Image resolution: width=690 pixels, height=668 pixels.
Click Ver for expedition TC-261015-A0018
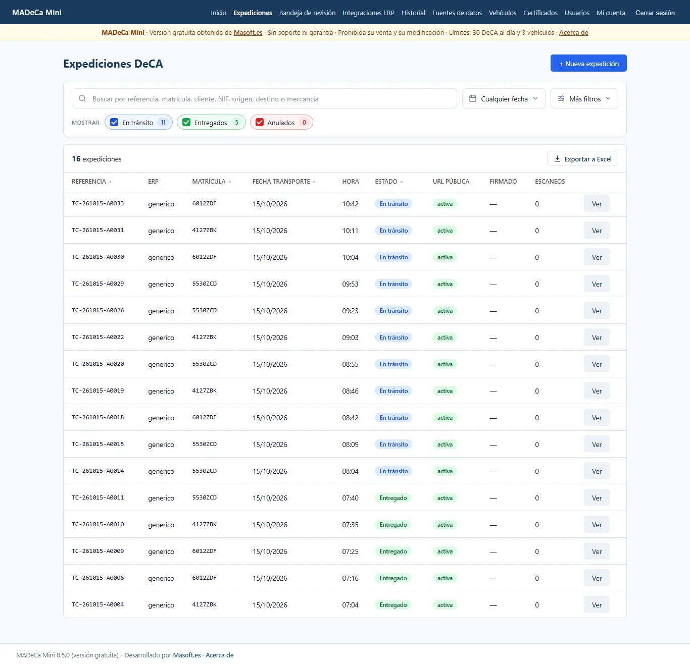point(597,418)
